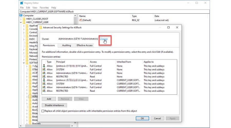Maximize the Advanced Security Settings dialog

169,27
